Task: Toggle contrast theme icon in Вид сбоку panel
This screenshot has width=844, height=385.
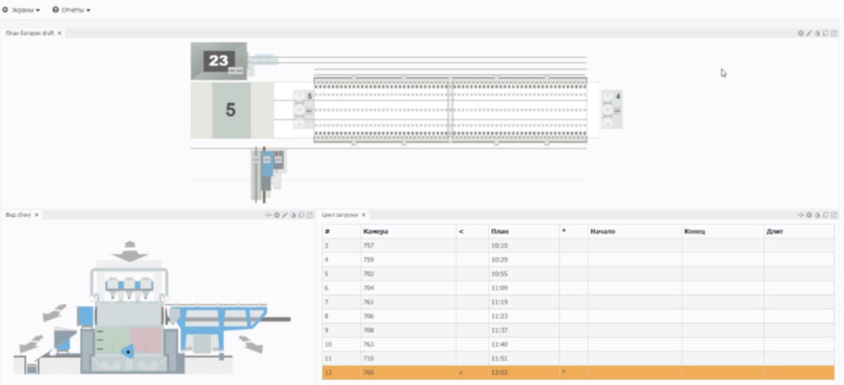Action: [293, 215]
